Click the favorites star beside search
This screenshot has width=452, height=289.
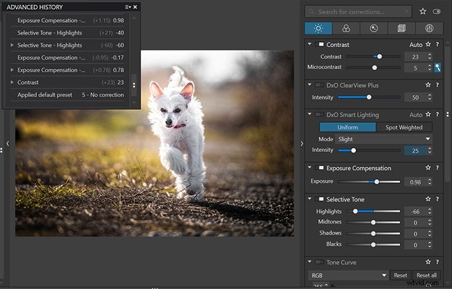(x=422, y=12)
